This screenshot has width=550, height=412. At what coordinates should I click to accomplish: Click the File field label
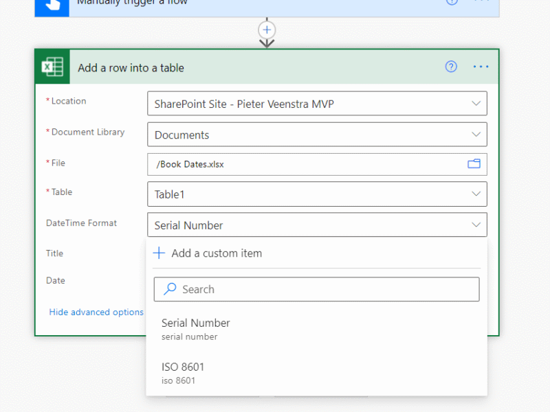(58, 163)
